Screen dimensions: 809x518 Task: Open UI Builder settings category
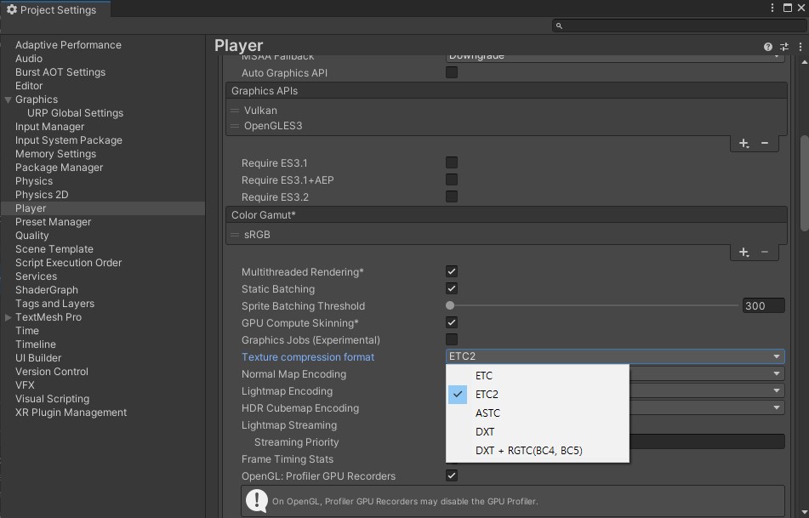pyautogui.click(x=38, y=359)
